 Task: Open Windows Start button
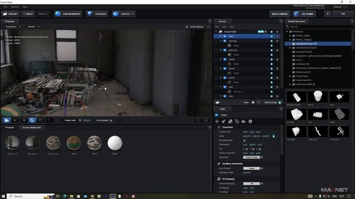3,196
